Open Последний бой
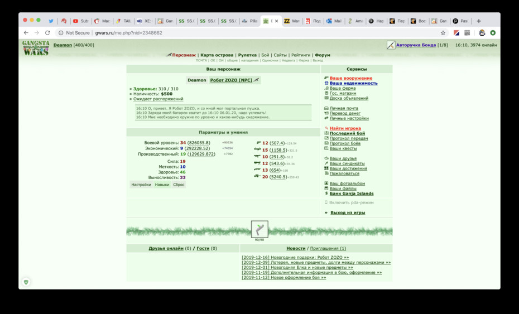Screen dimensions: 519x314 click(347, 133)
